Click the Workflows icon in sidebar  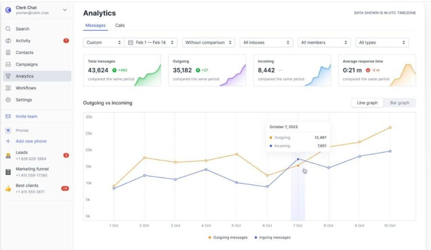(8, 88)
